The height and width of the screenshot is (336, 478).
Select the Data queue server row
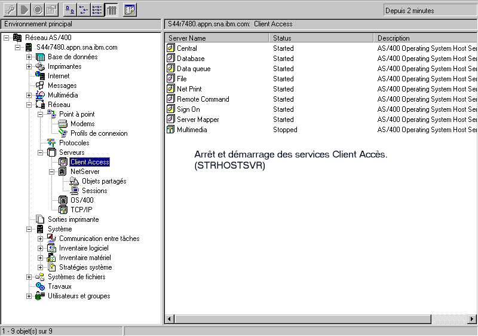321,69
